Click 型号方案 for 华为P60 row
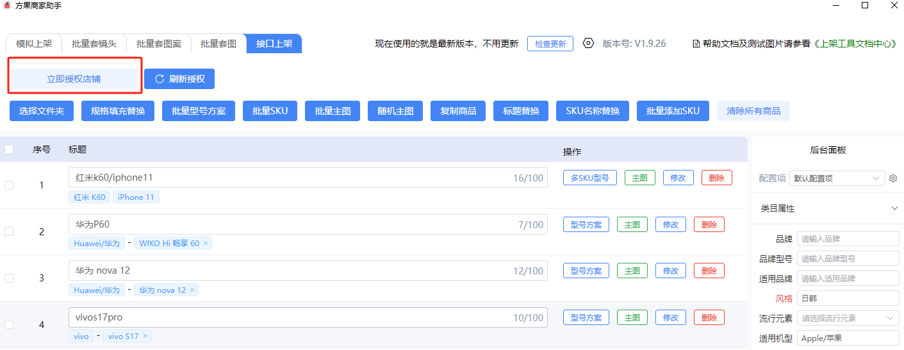This screenshot has width=904, height=350. click(x=586, y=224)
